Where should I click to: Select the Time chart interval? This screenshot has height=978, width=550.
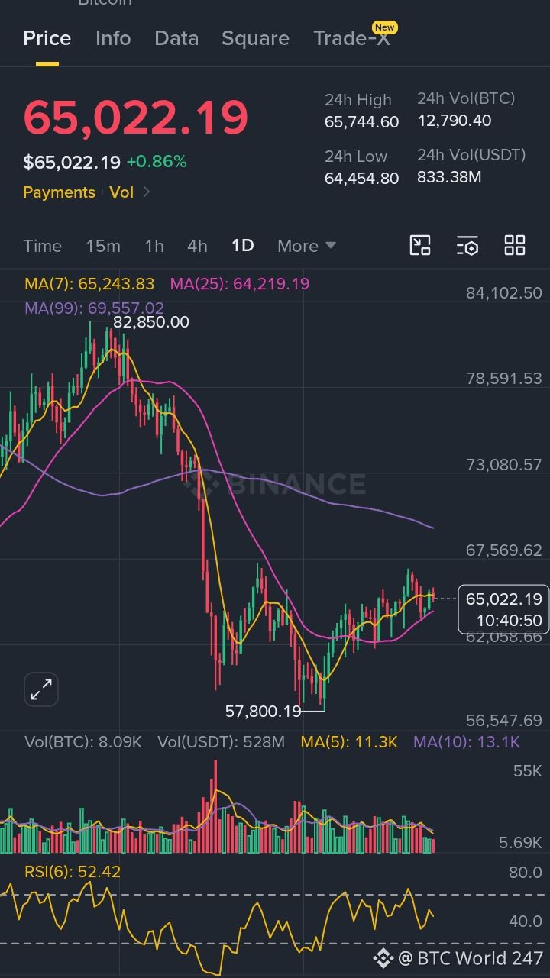click(42, 246)
